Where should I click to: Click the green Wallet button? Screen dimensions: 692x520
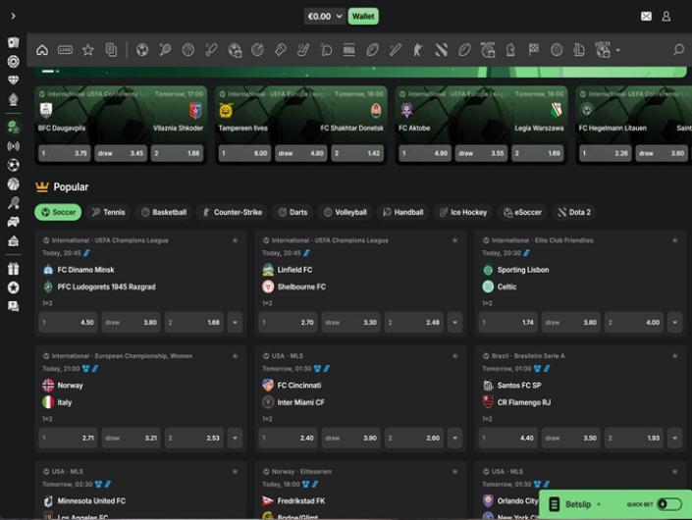tap(363, 17)
